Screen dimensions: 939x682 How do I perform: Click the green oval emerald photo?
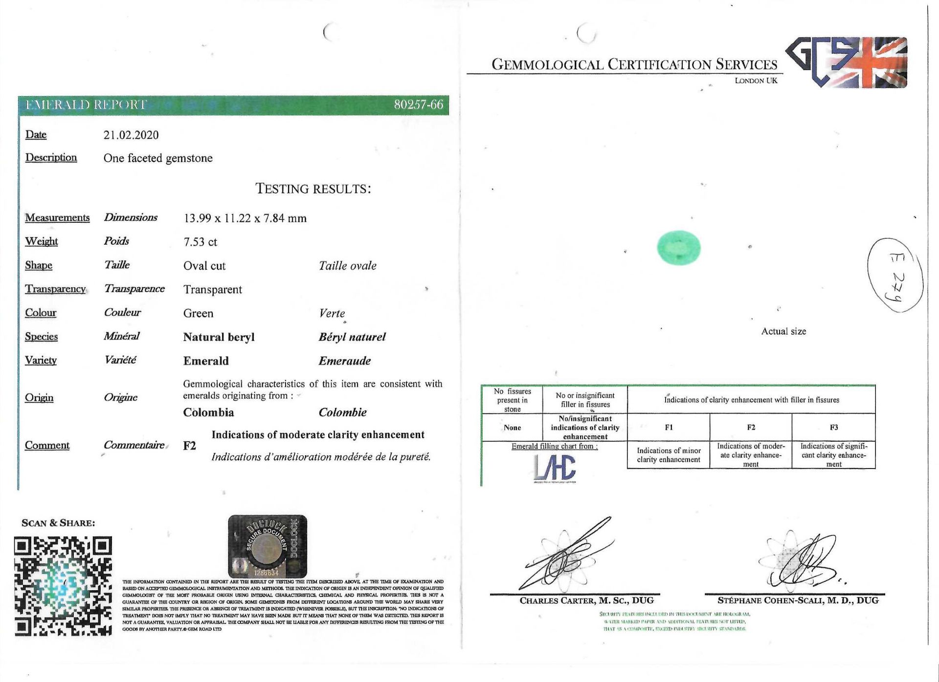coord(678,248)
